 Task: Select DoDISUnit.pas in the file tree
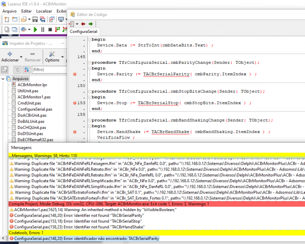point(30,133)
